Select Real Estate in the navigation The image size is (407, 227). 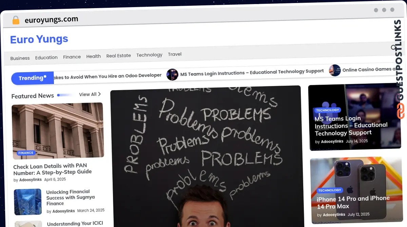click(118, 55)
